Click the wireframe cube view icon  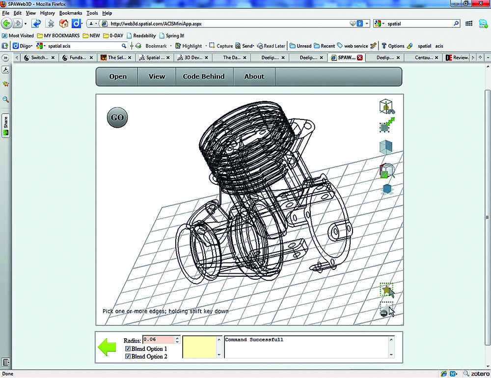386,106
